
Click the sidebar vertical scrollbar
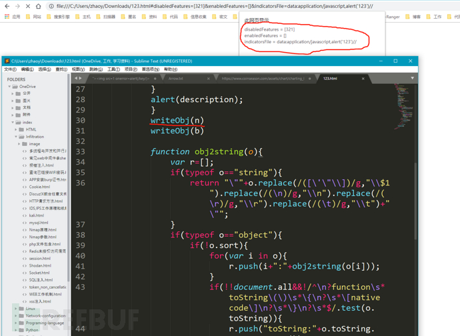tap(69, 179)
